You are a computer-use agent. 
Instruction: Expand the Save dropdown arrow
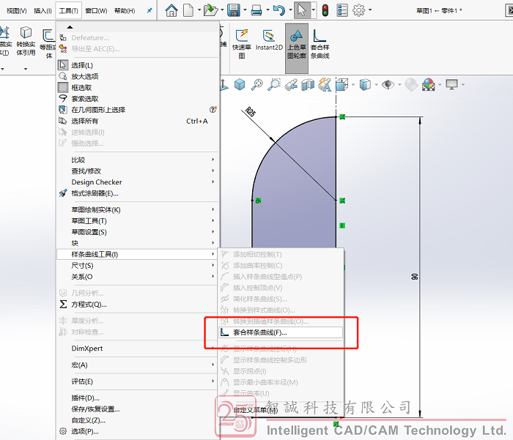click(x=245, y=10)
